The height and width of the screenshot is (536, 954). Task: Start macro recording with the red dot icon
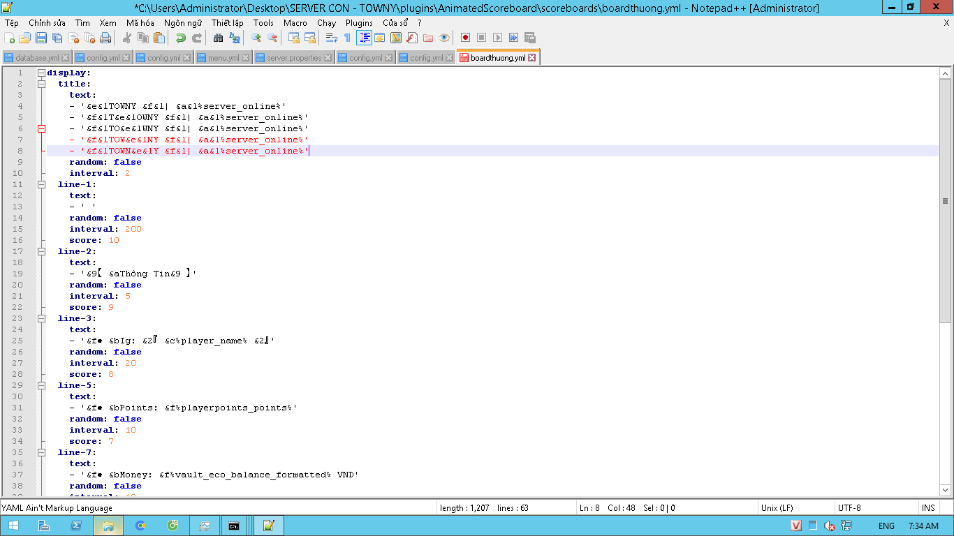465,38
